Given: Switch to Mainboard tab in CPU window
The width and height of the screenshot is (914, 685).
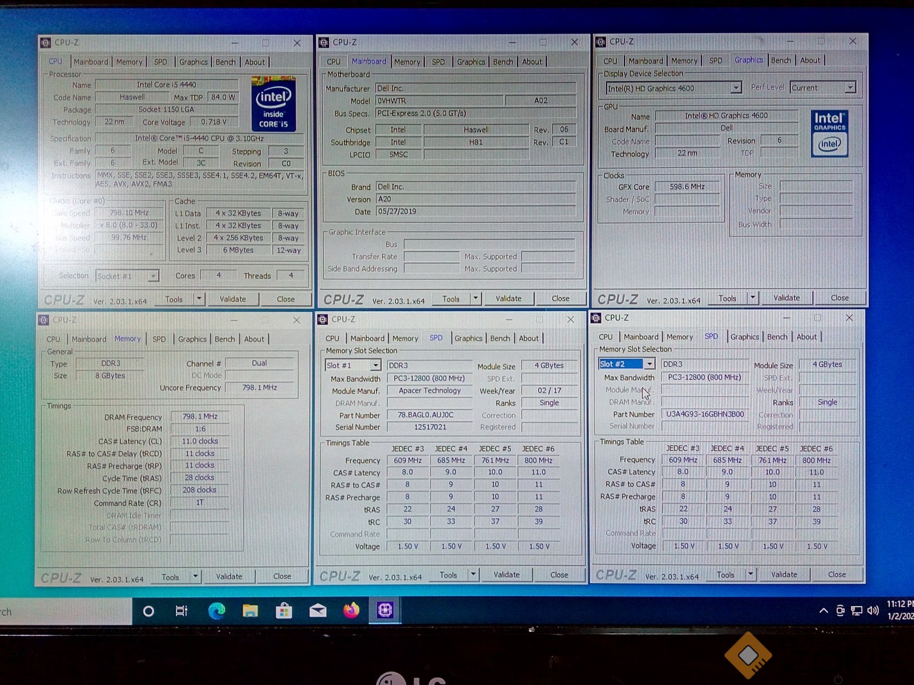Looking at the screenshot, I should [x=91, y=62].
